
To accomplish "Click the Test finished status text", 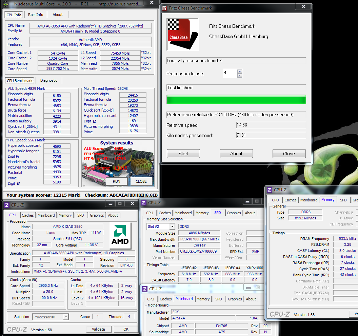I will coord(180,88).
